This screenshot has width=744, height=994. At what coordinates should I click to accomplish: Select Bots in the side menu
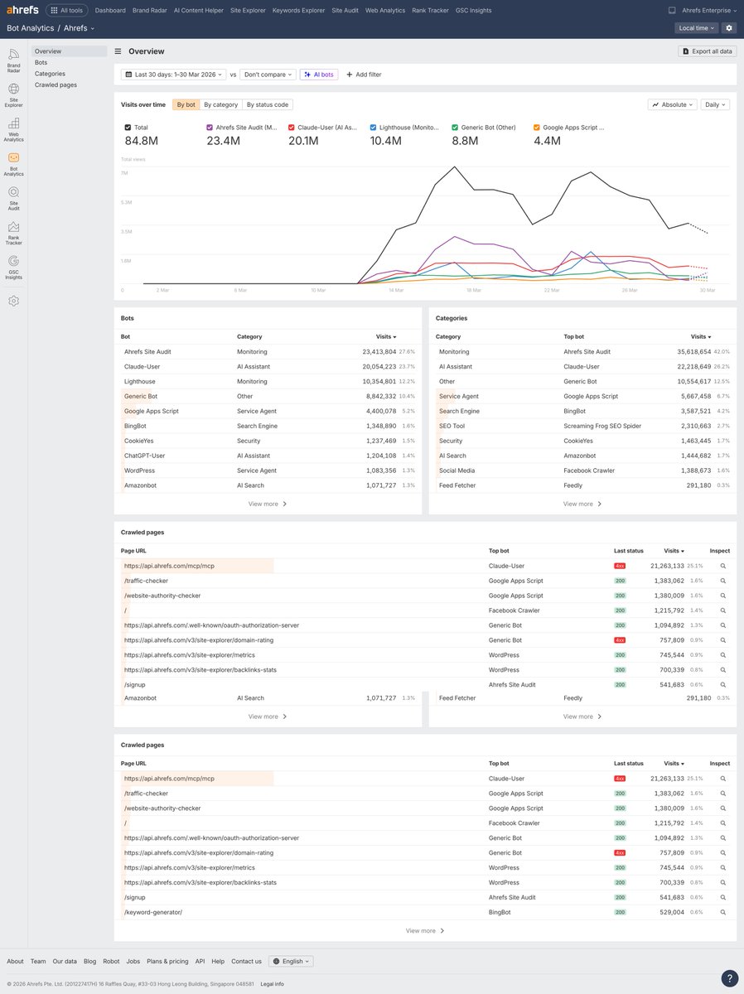point(41,62)
